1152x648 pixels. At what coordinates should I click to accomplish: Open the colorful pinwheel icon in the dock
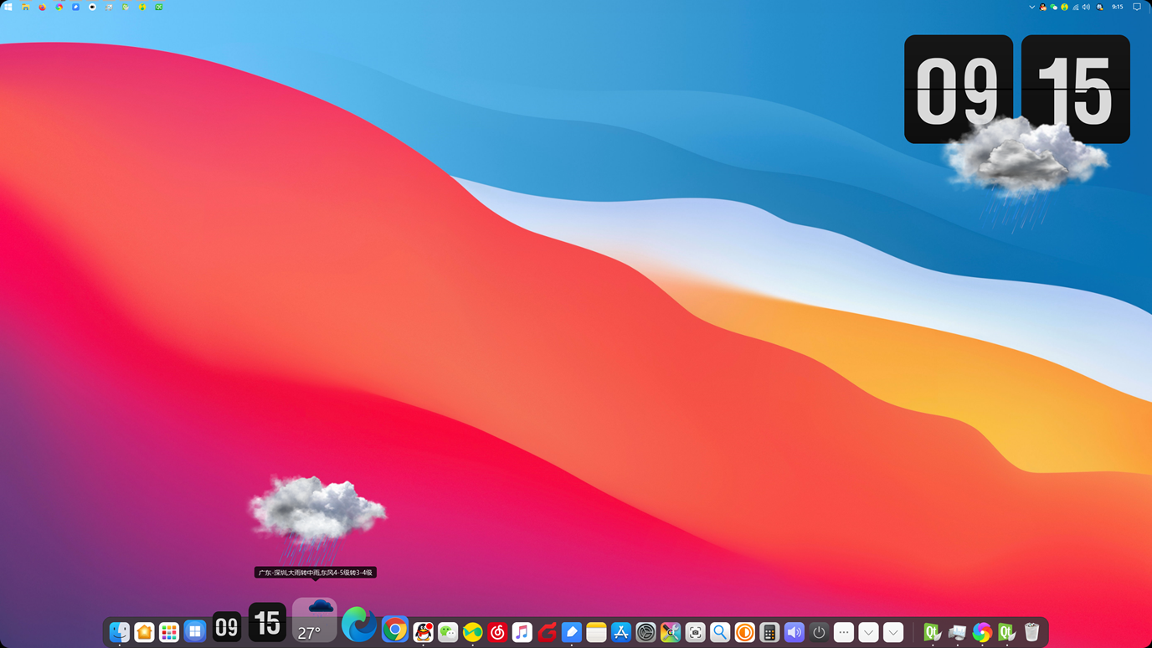click(x=982, y=632)
